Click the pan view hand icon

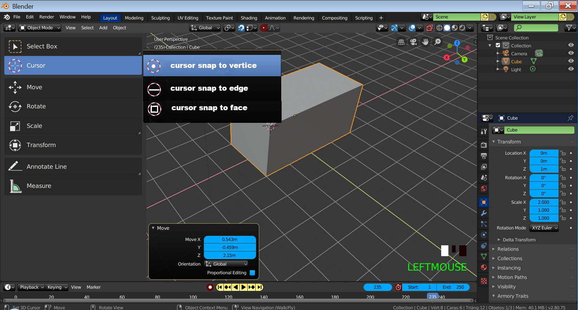[x=426, y=42]
